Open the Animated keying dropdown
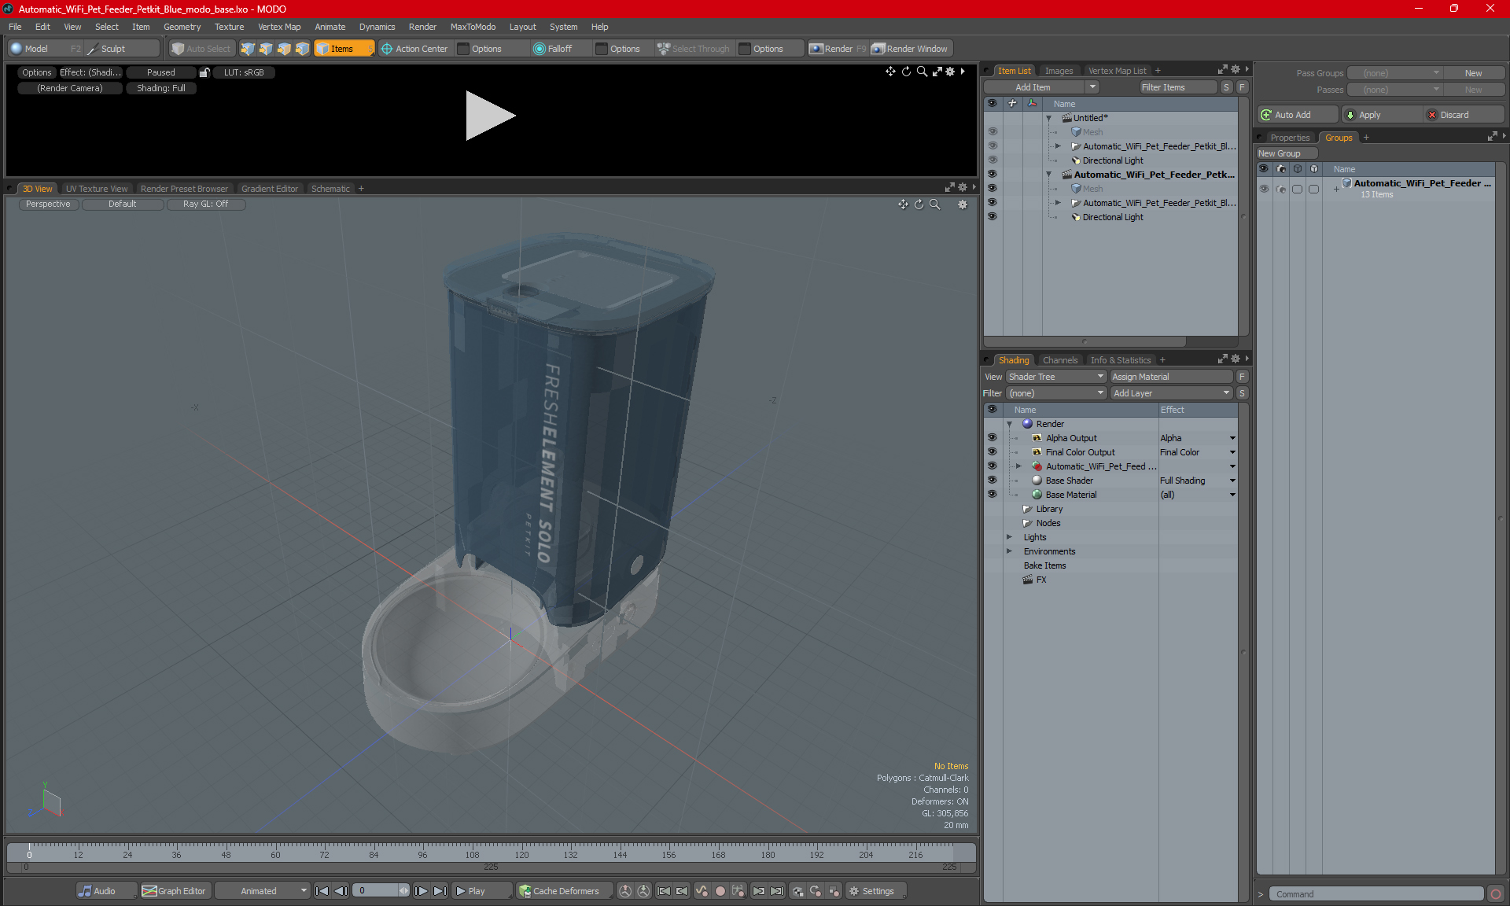The image size is (1510, 906). coord(263,891)
